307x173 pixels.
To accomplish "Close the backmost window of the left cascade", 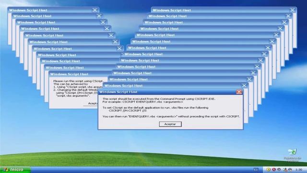I will coord(95,10).
